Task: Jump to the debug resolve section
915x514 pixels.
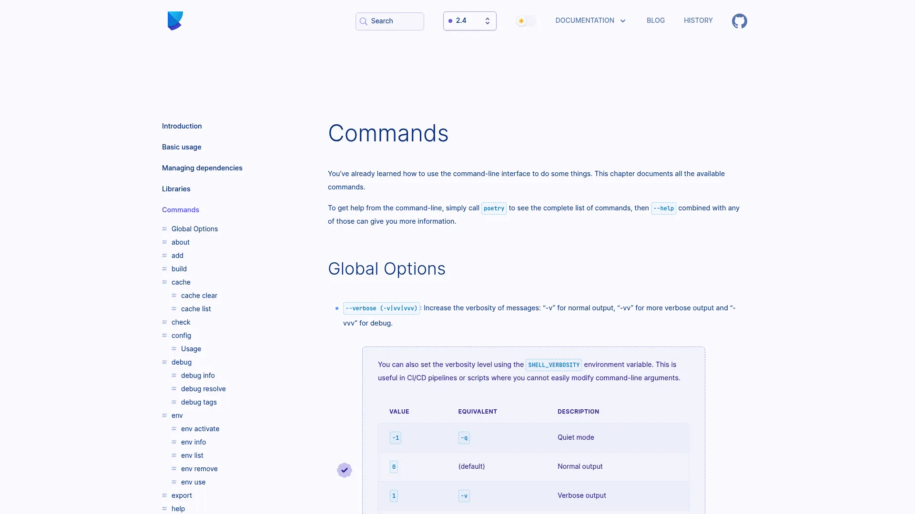Action: [x=203, y=389]
